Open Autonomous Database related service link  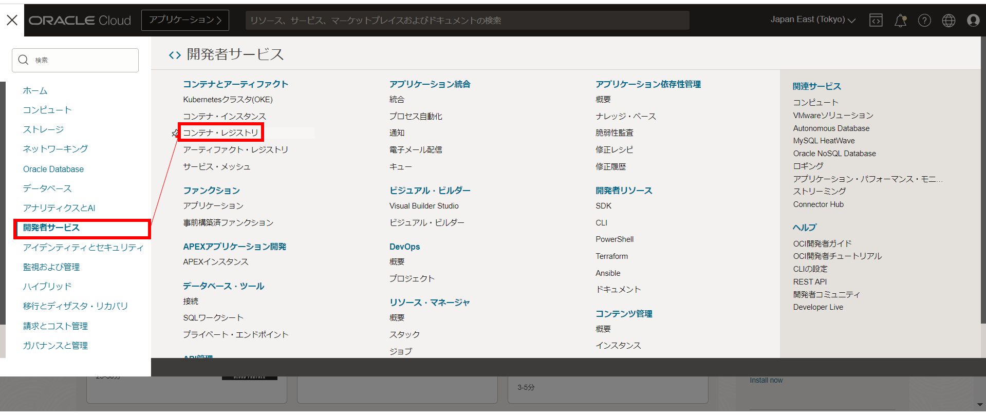tap(831, 128)
